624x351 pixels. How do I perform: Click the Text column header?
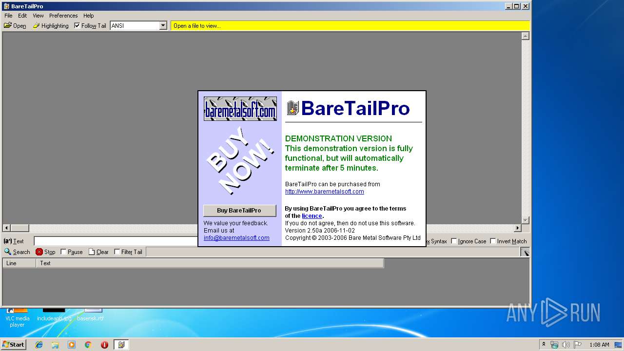click(x=210, y=263)
